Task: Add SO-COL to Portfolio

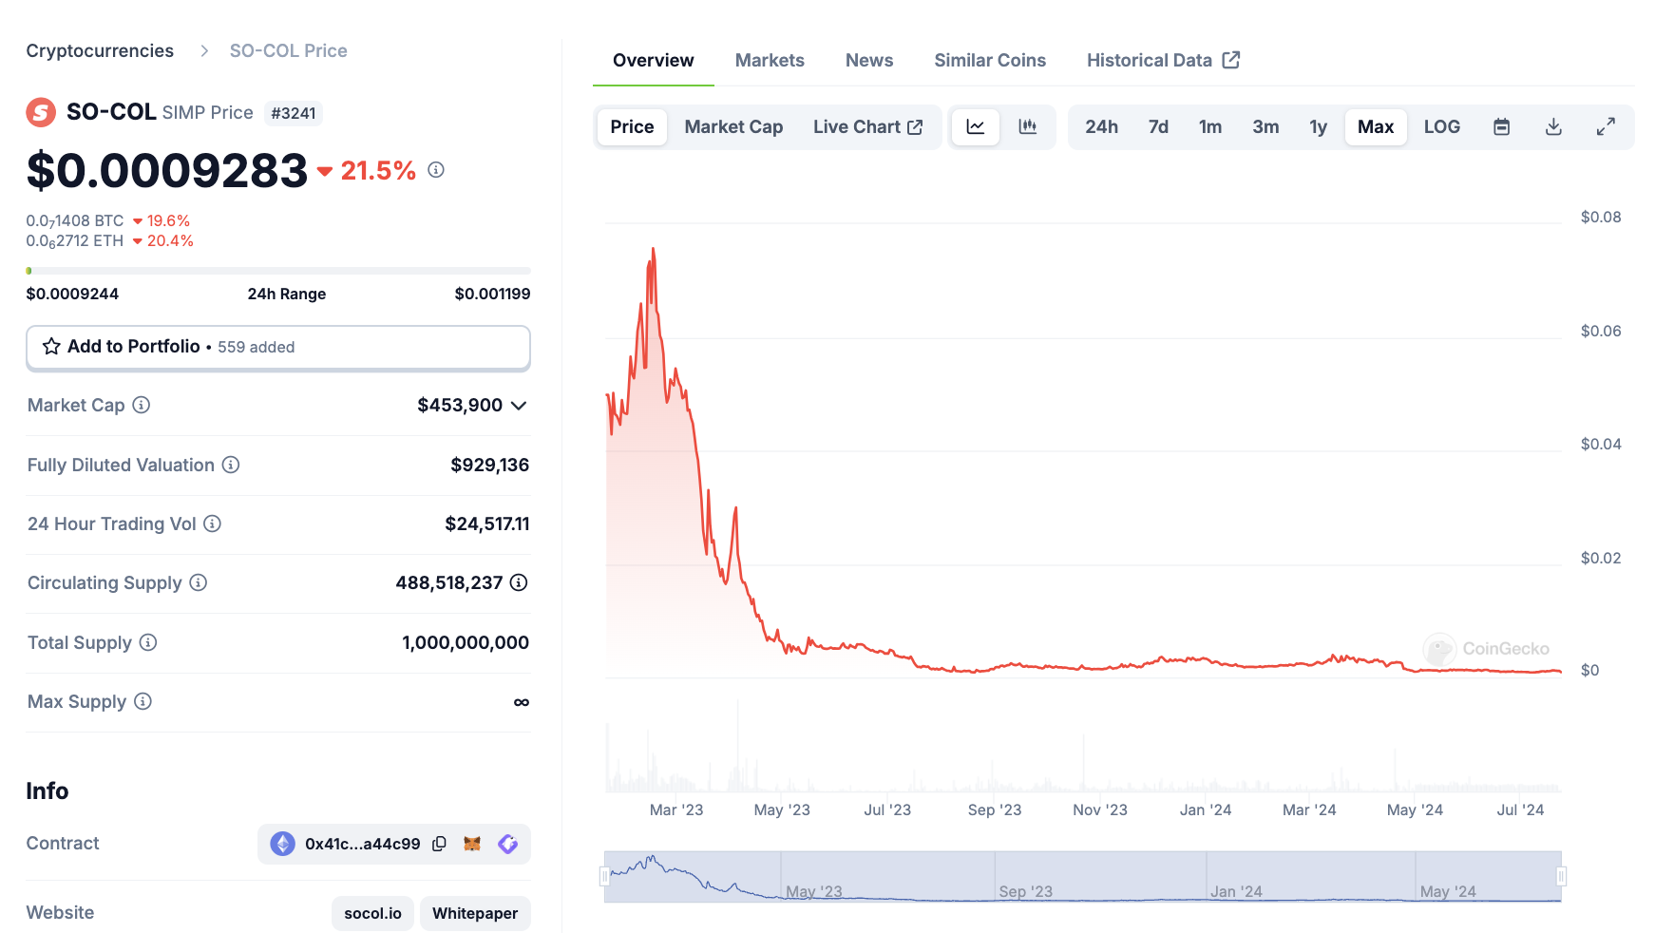Action: point(278,347)
